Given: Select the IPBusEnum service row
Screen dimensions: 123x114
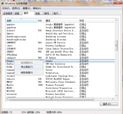Looking at the screenshot, I should (60, 55).
